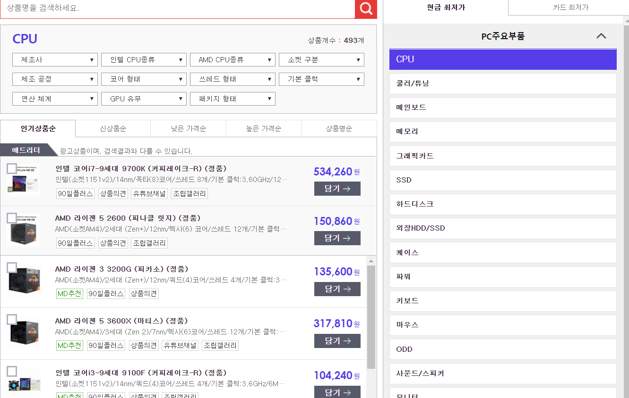Check the box for 인텔 코어i3-9세대 9100F
Viewport: 629px width, 398px height.
[12, 372]
